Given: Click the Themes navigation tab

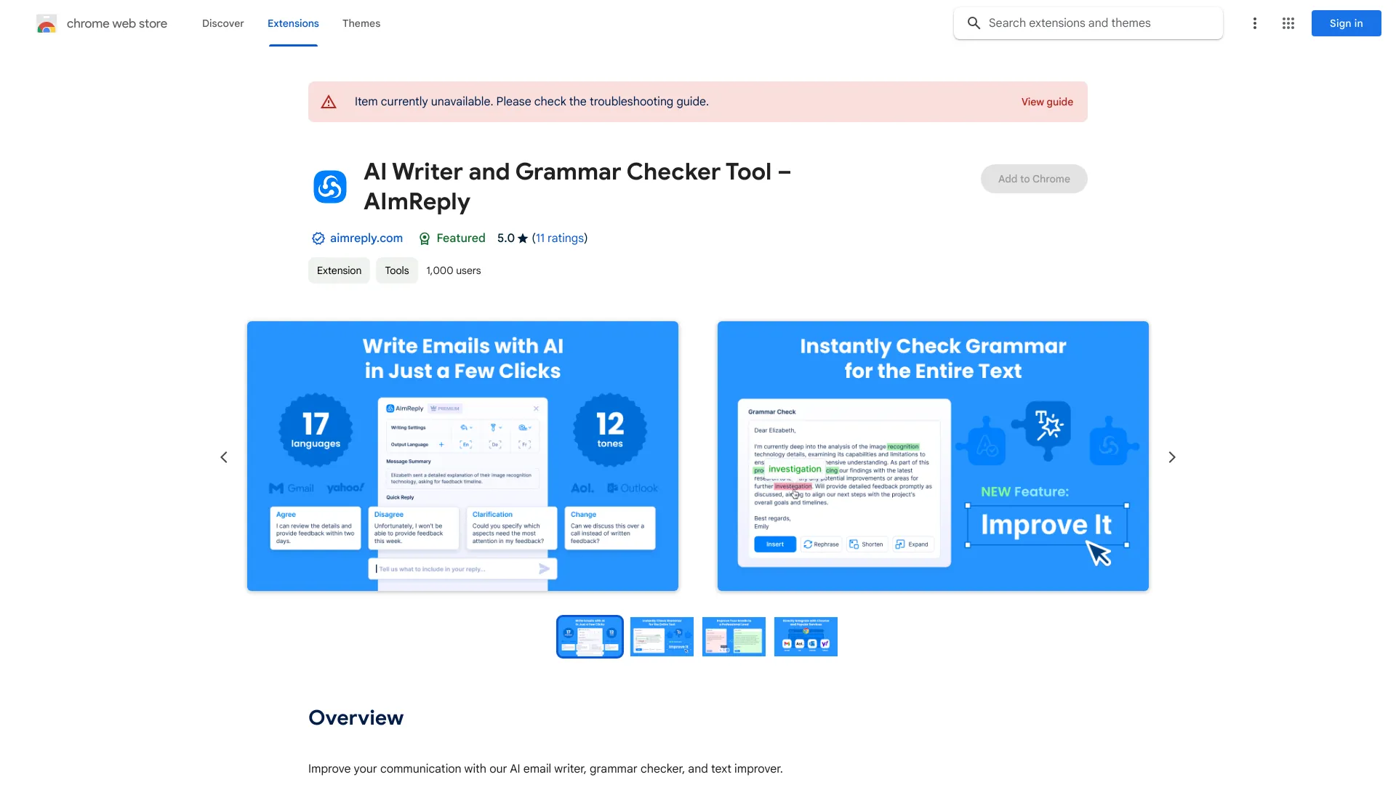Looking at the screenshot, I should pos(361,23).
